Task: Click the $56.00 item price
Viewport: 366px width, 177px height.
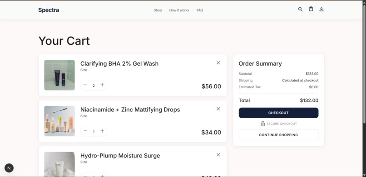Action: click(211, 86)
